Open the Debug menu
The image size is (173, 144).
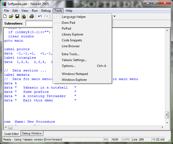(46, 11)
